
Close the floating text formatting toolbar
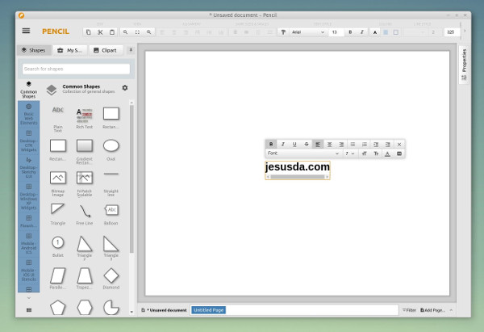click(398, 144)
